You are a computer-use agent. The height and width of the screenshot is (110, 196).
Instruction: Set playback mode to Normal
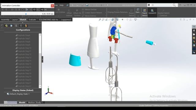(31, 9)
